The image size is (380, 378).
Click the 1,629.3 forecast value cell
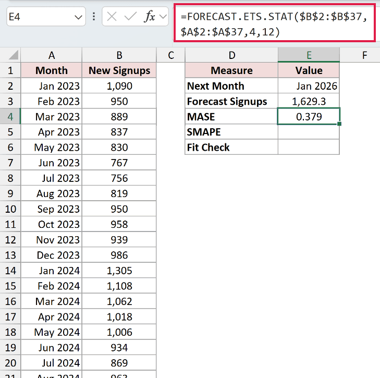point(309,101)
